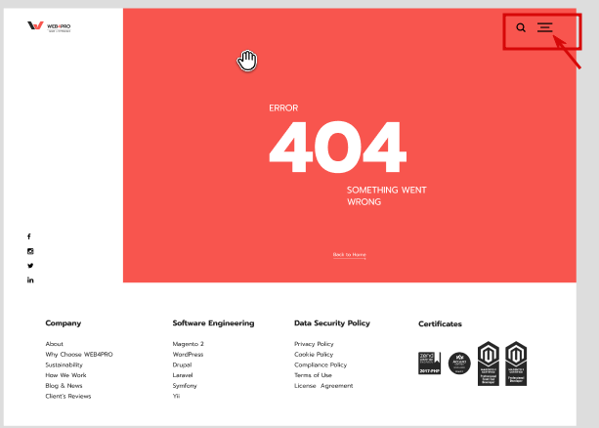Click the WEB4PRO logo
The image size is (599, 428).
point(49,26)
